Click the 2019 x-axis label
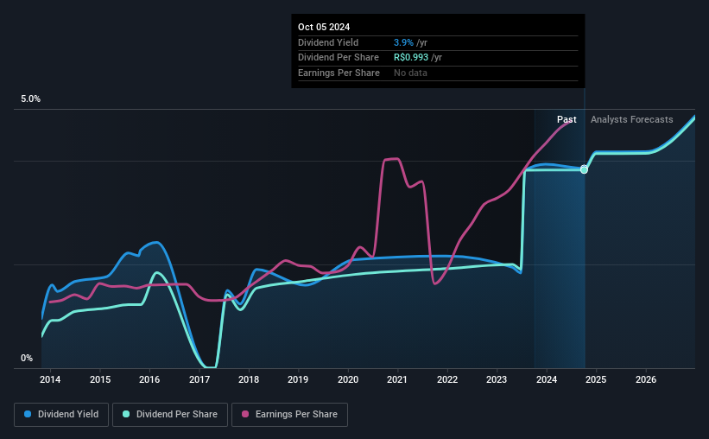The width and height of the screenshot is (709, 439). pos(298,379)
